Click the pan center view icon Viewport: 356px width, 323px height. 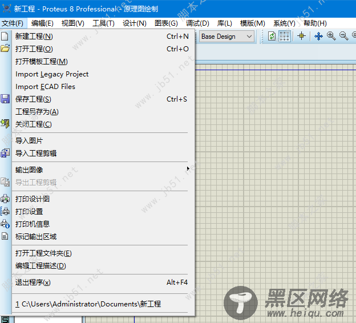pyautogui.click(x=318, y=36)
